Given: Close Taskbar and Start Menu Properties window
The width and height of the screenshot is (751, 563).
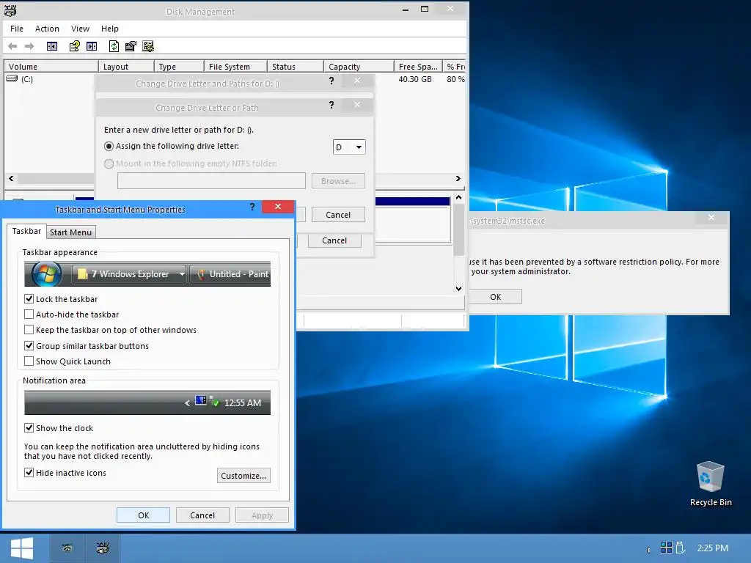Looking at the screenshot, I should pos(278,206).
